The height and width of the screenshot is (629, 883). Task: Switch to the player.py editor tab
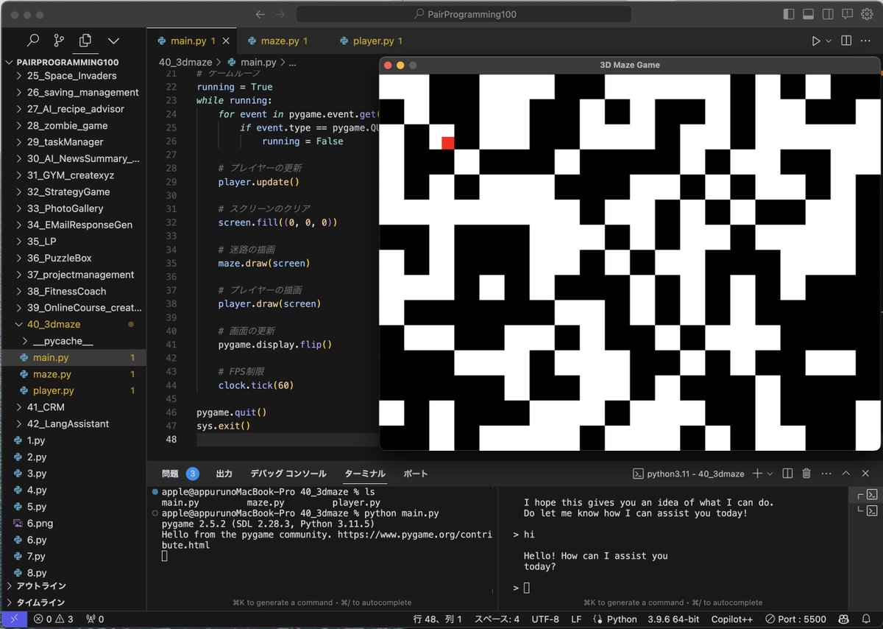[377, 41]
